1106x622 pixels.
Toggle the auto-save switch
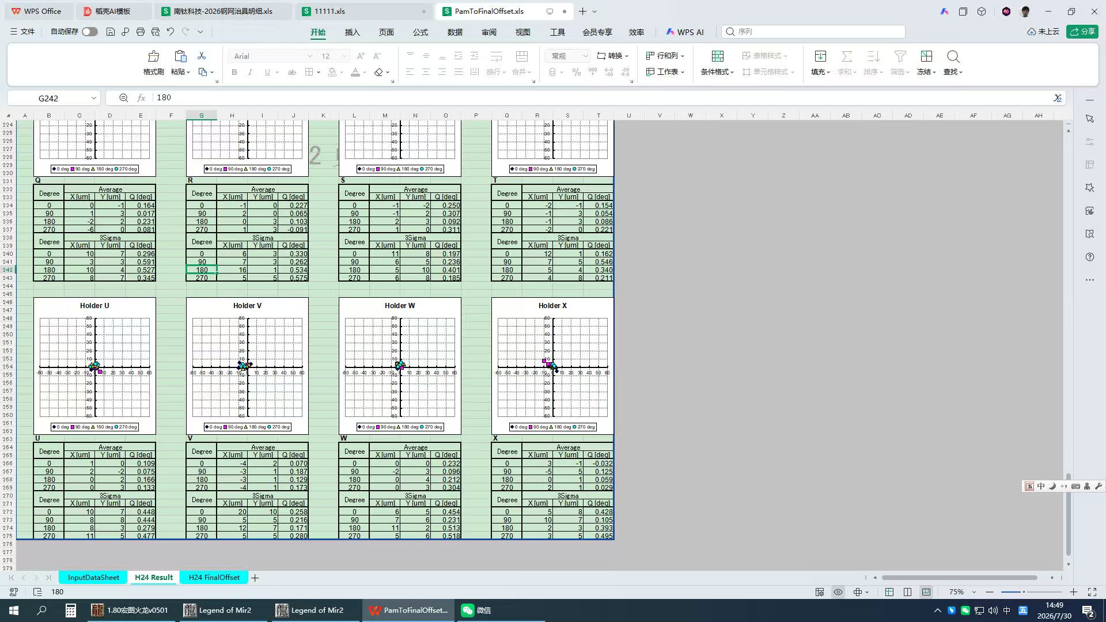90,32
